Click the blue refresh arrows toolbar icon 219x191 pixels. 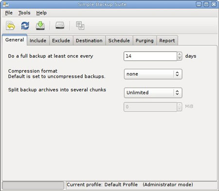tap(25, 25)
